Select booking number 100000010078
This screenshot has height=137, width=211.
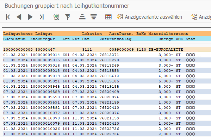[45, 118]
